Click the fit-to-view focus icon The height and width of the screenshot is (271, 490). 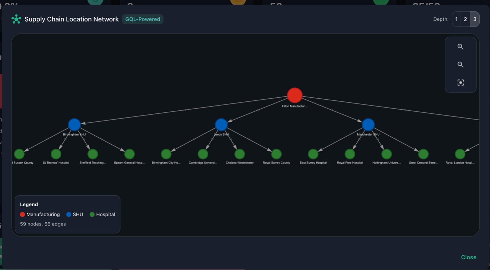click(461, 83)
